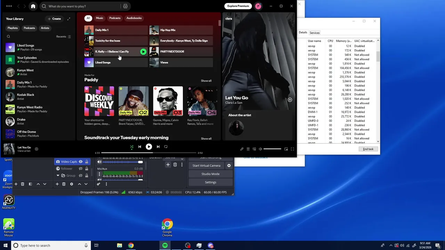
Task: Delete the scene transition in OBS
Action: pos(175,165)
